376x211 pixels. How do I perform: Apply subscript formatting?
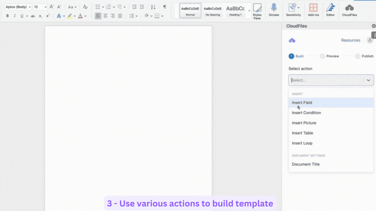point(41,16)
